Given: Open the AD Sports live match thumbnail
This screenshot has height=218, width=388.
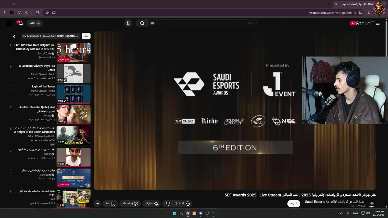Looking at the screenshot, I should coord(74,178).
